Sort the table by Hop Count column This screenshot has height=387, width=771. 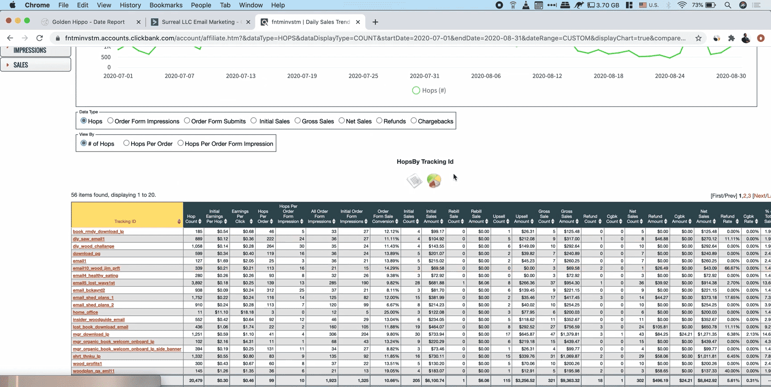click(192, 219)
